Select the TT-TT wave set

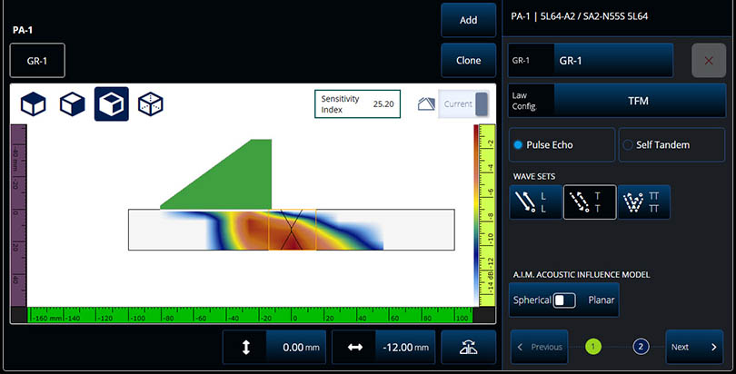643,203
